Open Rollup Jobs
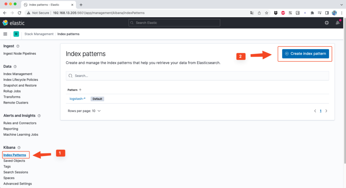 point(12,91)
